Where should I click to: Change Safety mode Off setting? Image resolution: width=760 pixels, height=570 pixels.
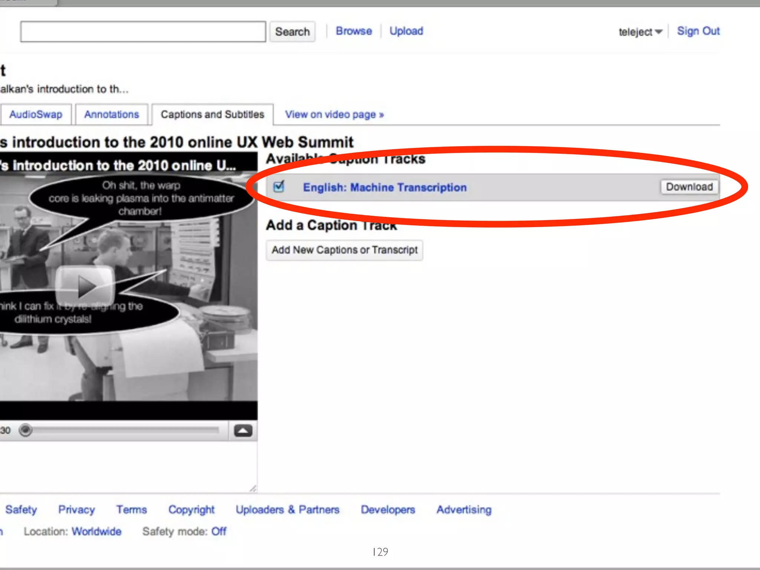click(x=219, y=531)
